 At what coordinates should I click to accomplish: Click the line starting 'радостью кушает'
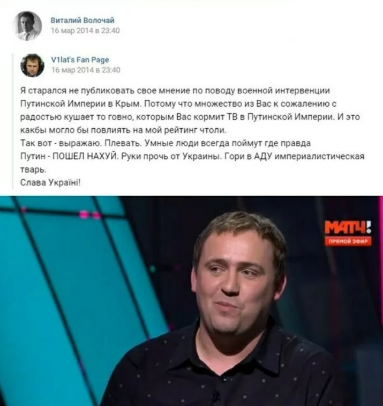pos(190,117)
